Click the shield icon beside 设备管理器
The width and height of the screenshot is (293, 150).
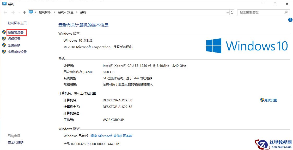(4, 32)
